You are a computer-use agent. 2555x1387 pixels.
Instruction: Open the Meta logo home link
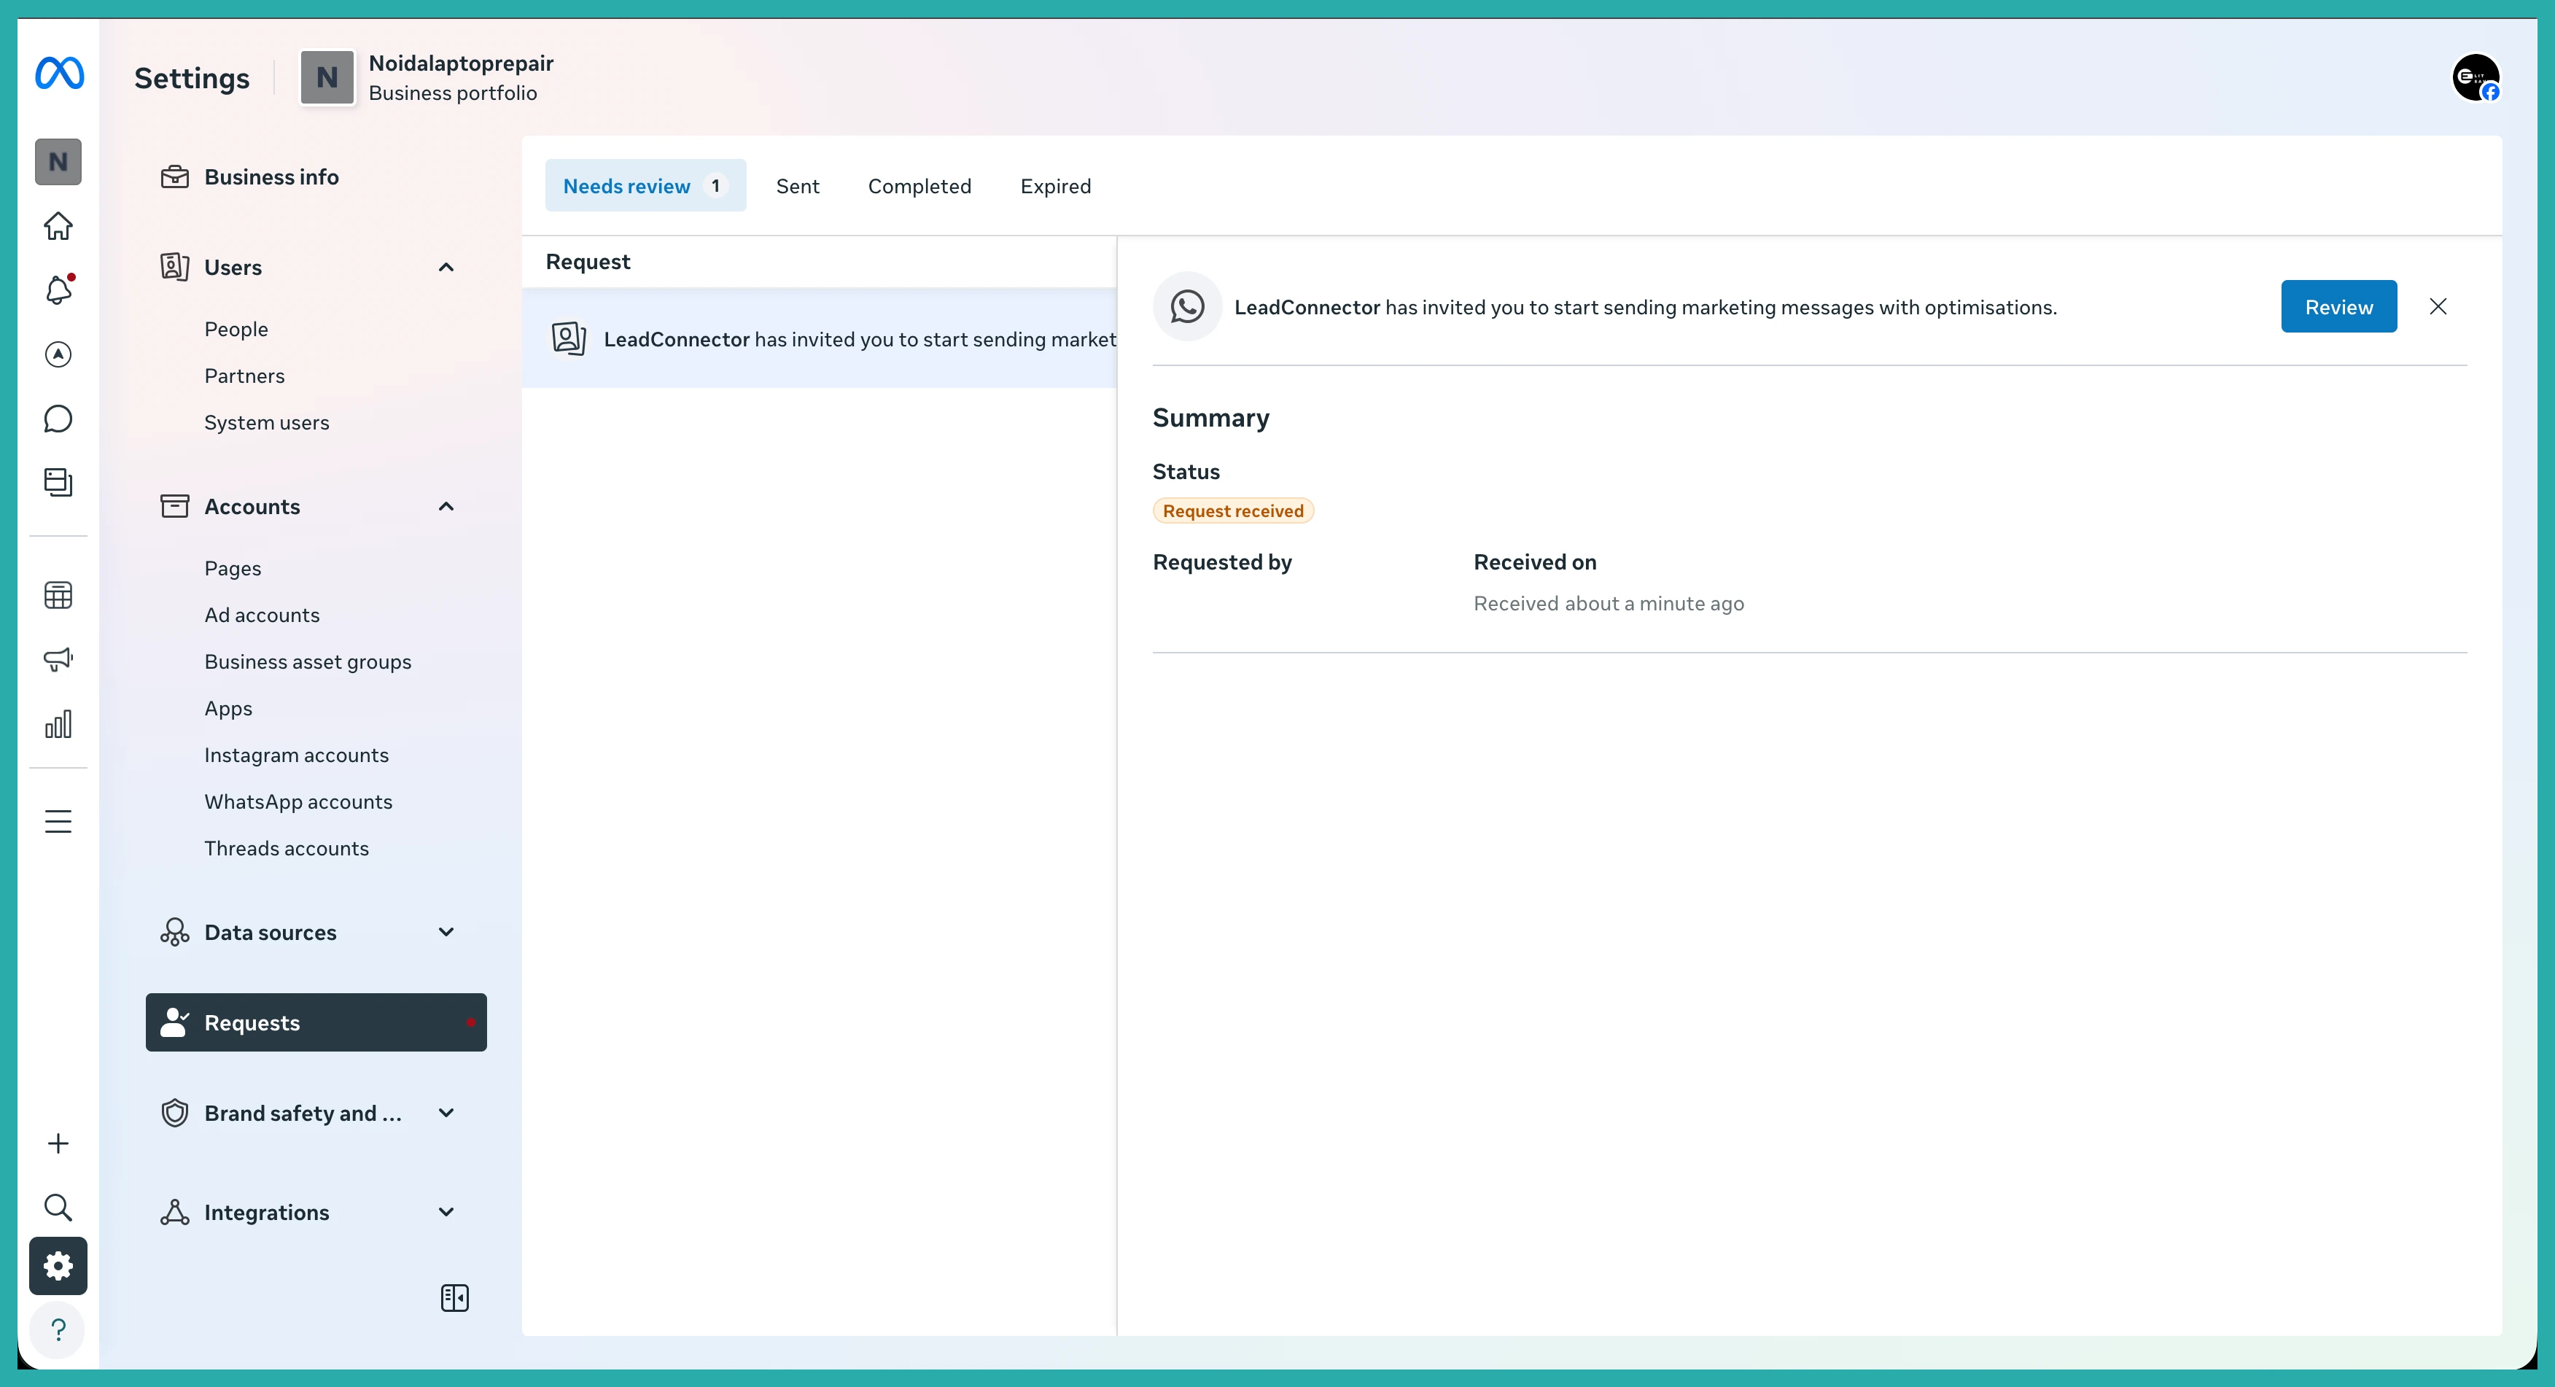click(60, 74)
